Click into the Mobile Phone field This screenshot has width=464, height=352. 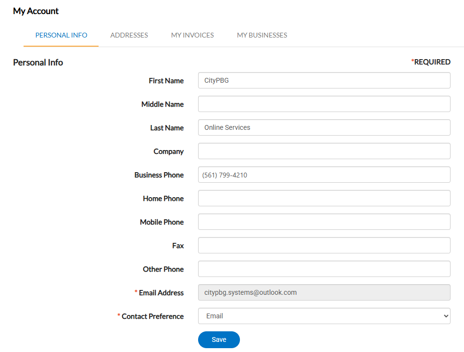pyautogui.click(x=324, y=222)
